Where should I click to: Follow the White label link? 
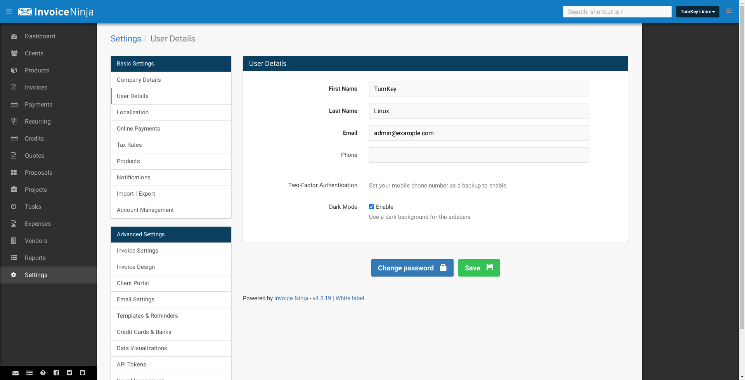(350, 298)
